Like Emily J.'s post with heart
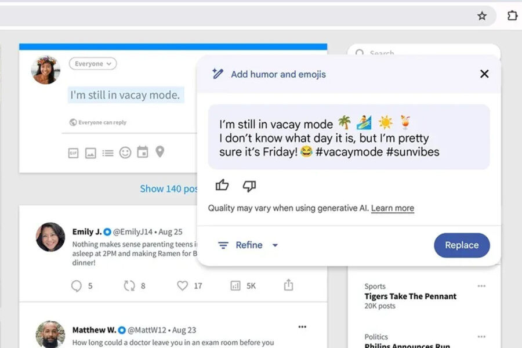This screenshot has height=348, width=522. pos(183,285)
